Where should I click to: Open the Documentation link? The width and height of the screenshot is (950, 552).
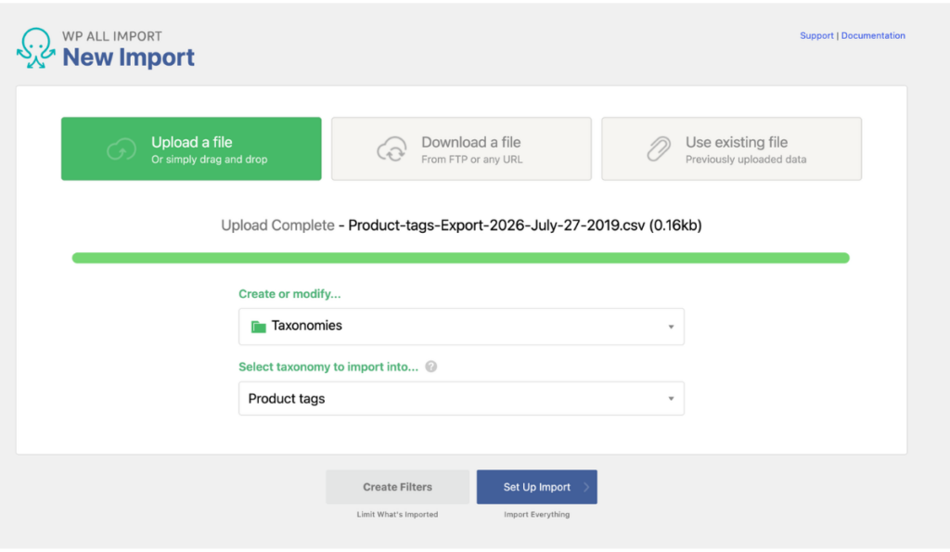[x=873, y=36]
